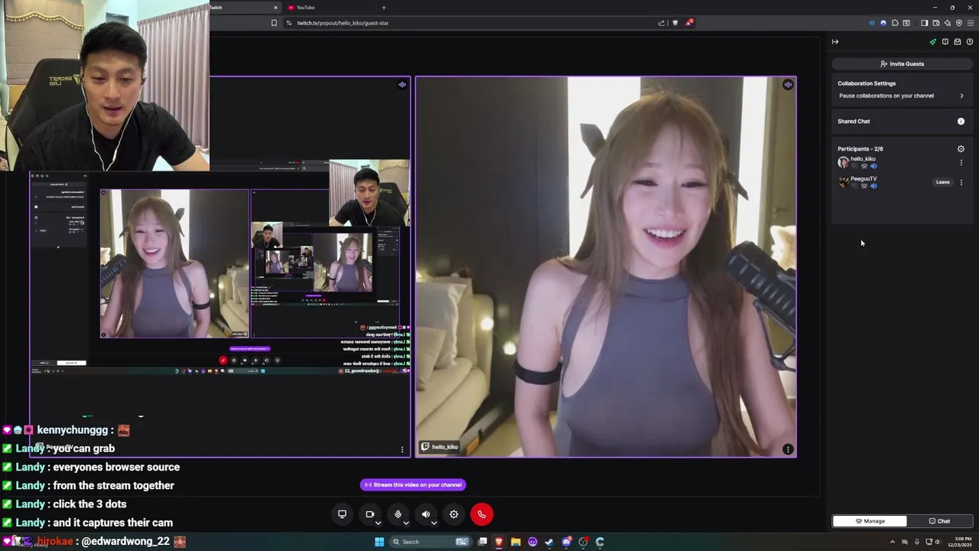This screenshot has height=551, width=979.
Task: Click Stream this video on your channel
Action: [x=413, y=484]
